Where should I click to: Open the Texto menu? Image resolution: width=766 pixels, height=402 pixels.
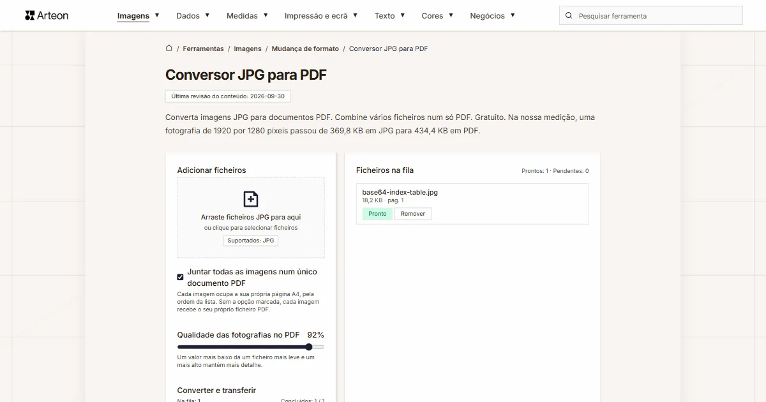(384, 16)
